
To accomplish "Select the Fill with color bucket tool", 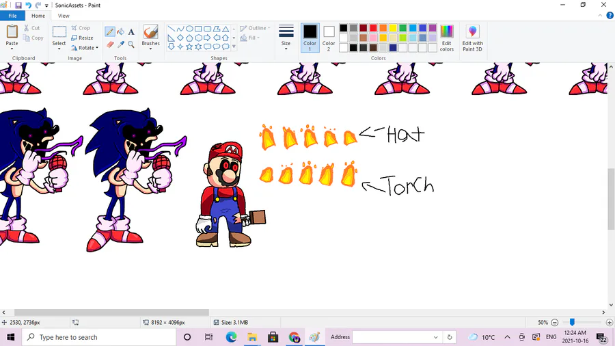I will tap(121, 31).
